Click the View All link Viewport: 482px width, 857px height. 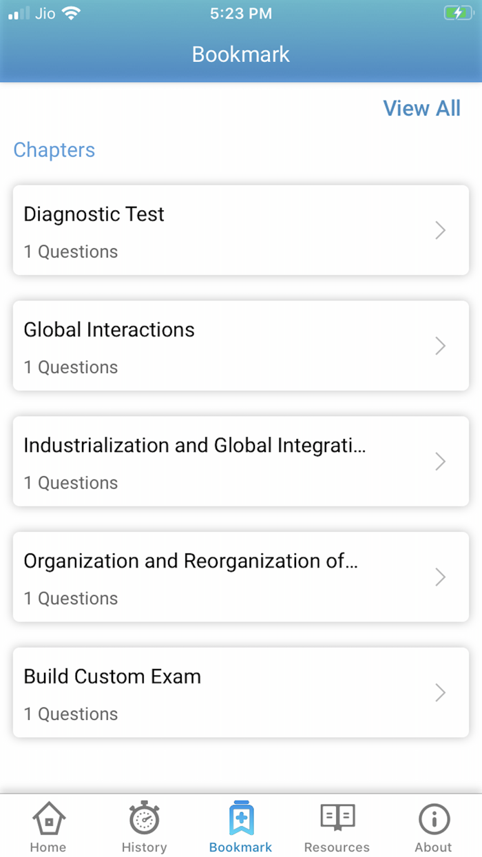[421, 108]
